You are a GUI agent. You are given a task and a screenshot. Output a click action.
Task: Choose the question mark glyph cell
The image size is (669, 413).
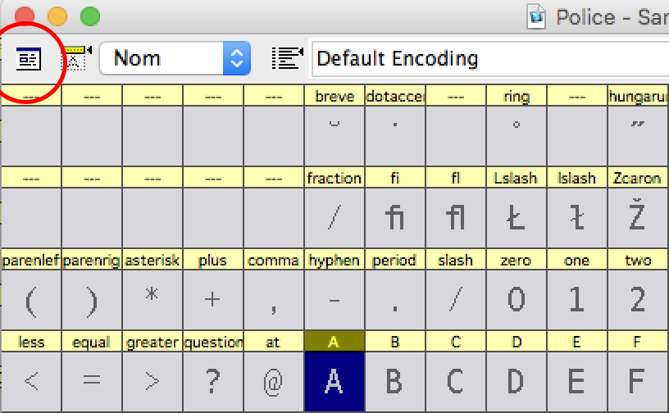click(212, 382)
